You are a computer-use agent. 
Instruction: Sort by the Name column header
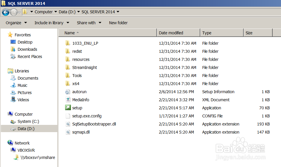click(108, 33)
